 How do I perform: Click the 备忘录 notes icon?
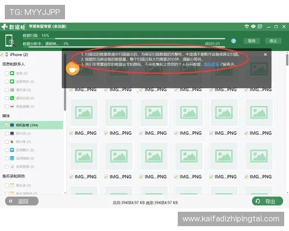coord(12,185)
